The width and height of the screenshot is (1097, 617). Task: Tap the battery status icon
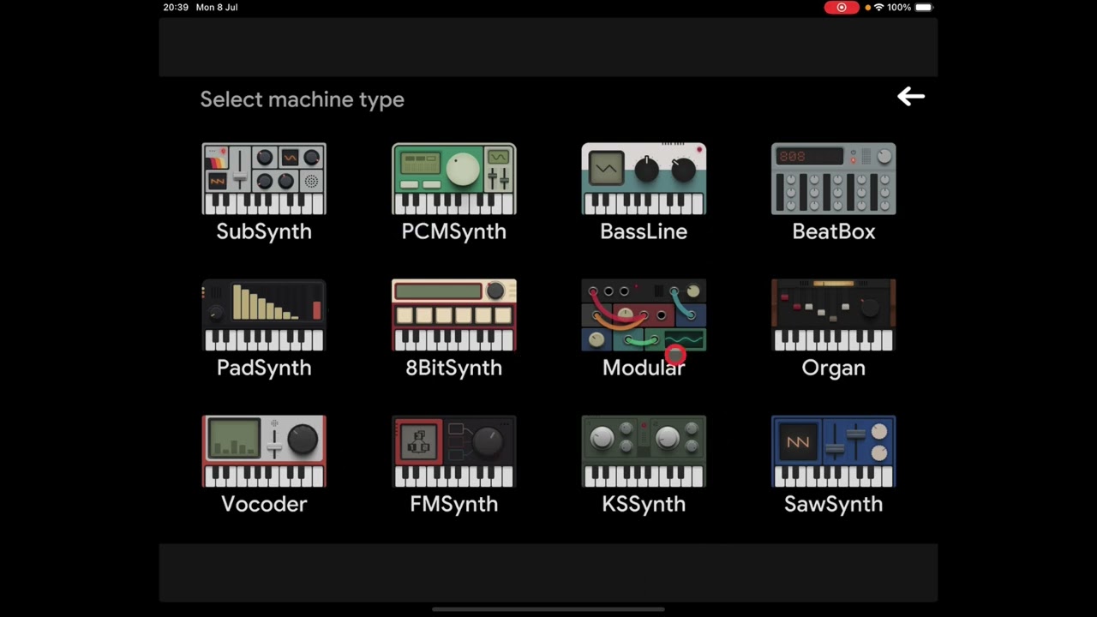924,8
